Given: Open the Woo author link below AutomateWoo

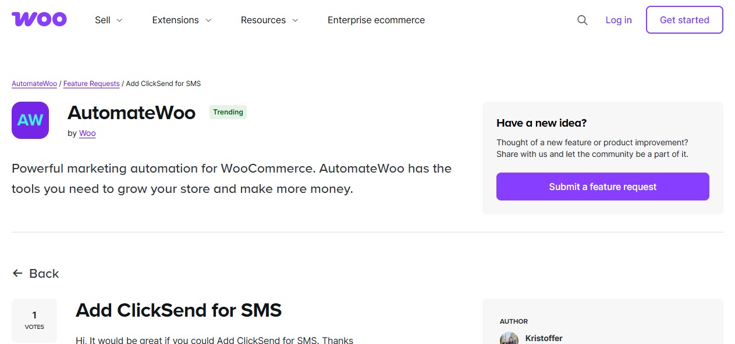Looking at the screenshot, I should tap(87, 133).
